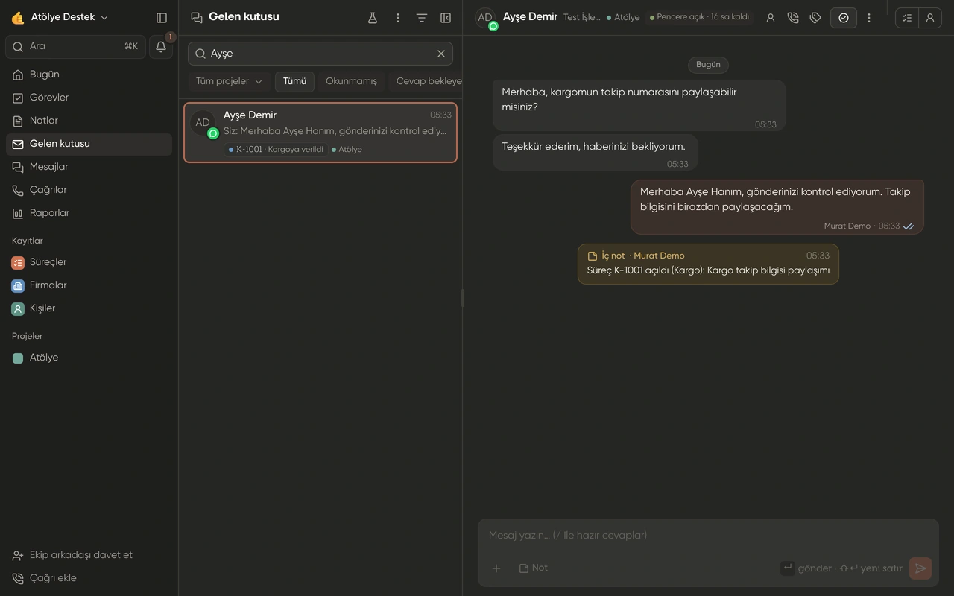The image size is (954, 596).
Task: Open Notlar in the sidebar
Action: (x=89, y=121)
